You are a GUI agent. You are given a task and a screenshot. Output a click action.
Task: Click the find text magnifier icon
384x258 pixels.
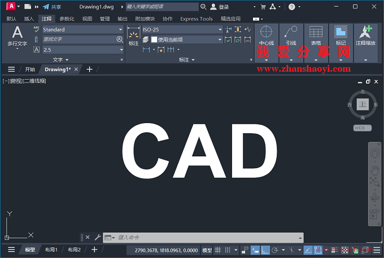click(x=120, y=39)
